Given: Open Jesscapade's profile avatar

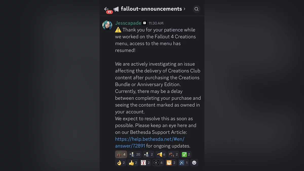Looking at the screenshot, I should pyautogui.click(x=107, y=25).
